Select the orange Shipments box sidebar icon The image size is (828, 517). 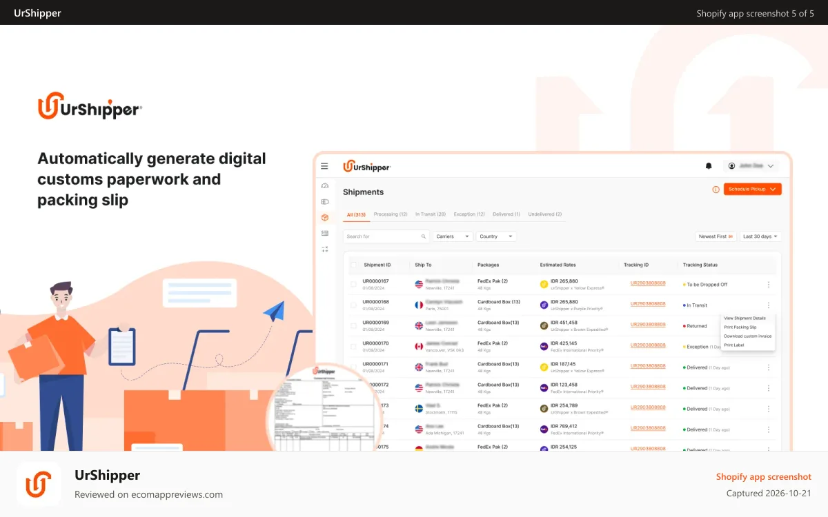click(x=324, y=218)
